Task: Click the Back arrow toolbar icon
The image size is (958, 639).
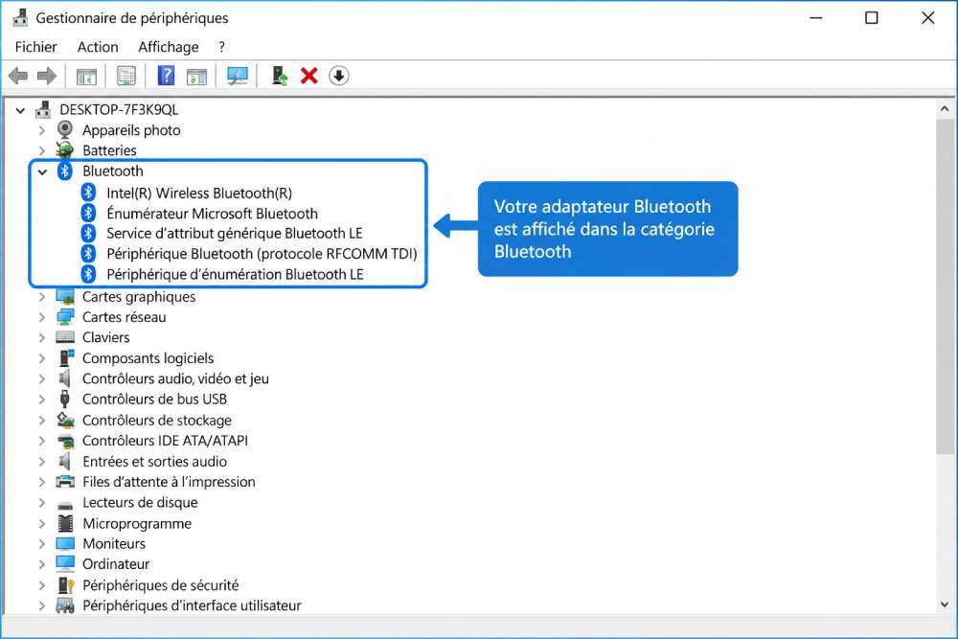Action: 18,76
